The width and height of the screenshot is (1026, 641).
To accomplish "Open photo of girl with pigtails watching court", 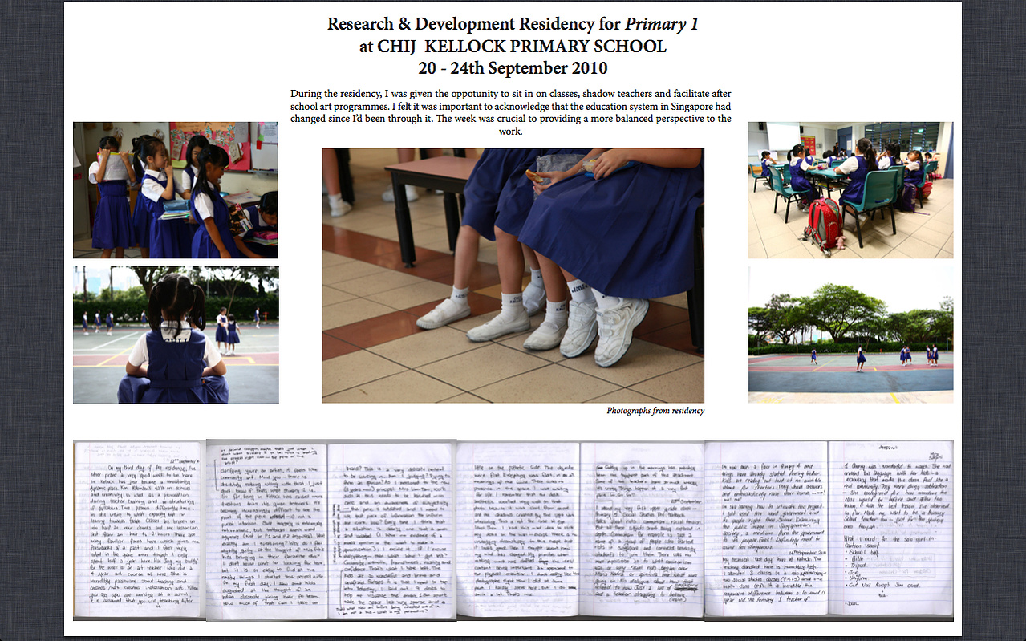I will coord(176,335).
